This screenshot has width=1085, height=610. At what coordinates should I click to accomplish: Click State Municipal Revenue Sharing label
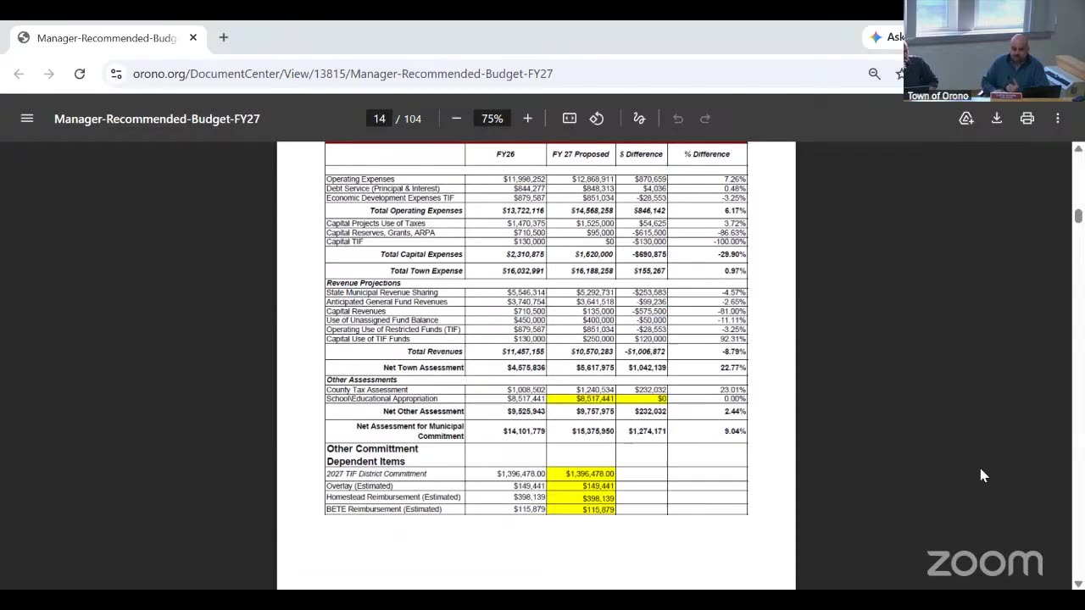(382, 293)
